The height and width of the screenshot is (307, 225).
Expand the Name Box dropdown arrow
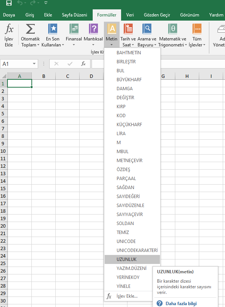[34, 64]
